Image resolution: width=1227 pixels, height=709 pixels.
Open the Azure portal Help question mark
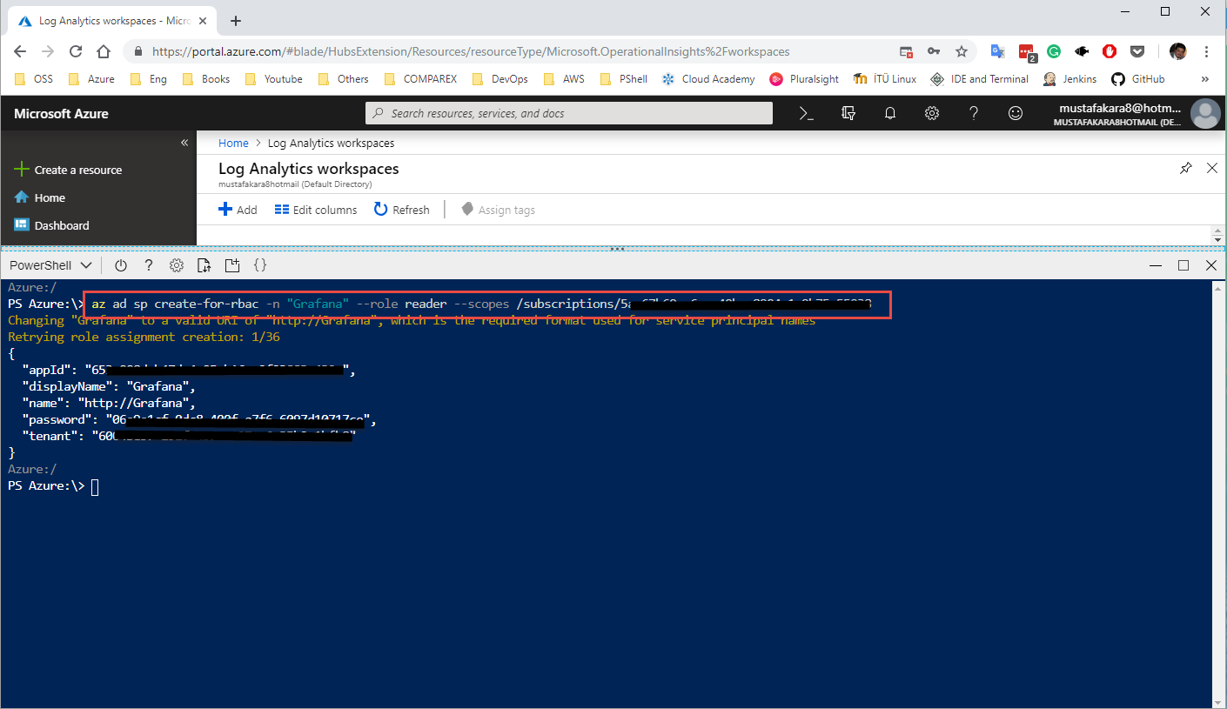pos(974,113)
